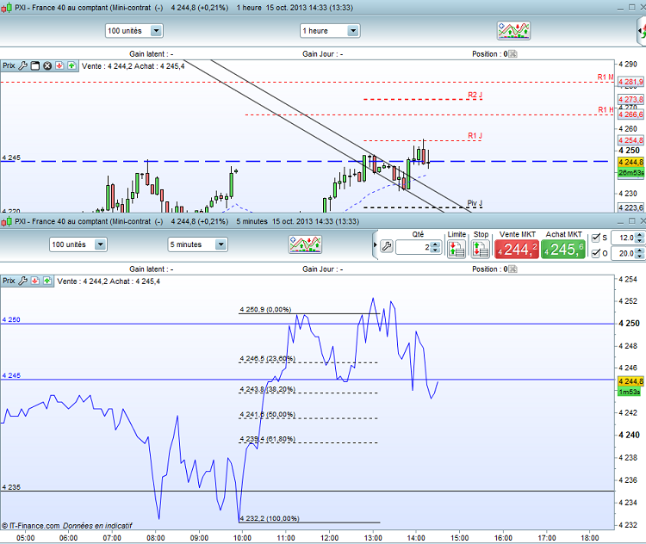Click the 1m53s countdown tag

tap(629, 392)
